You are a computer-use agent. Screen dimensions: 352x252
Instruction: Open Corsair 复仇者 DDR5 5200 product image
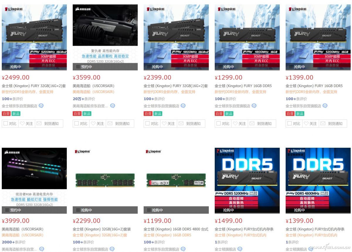click(105, 37)
